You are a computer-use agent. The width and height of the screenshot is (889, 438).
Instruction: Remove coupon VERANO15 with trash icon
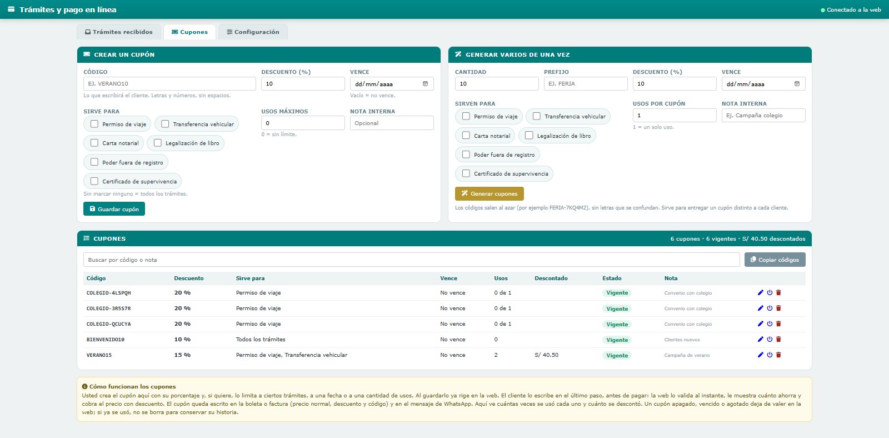pos(778,355)
